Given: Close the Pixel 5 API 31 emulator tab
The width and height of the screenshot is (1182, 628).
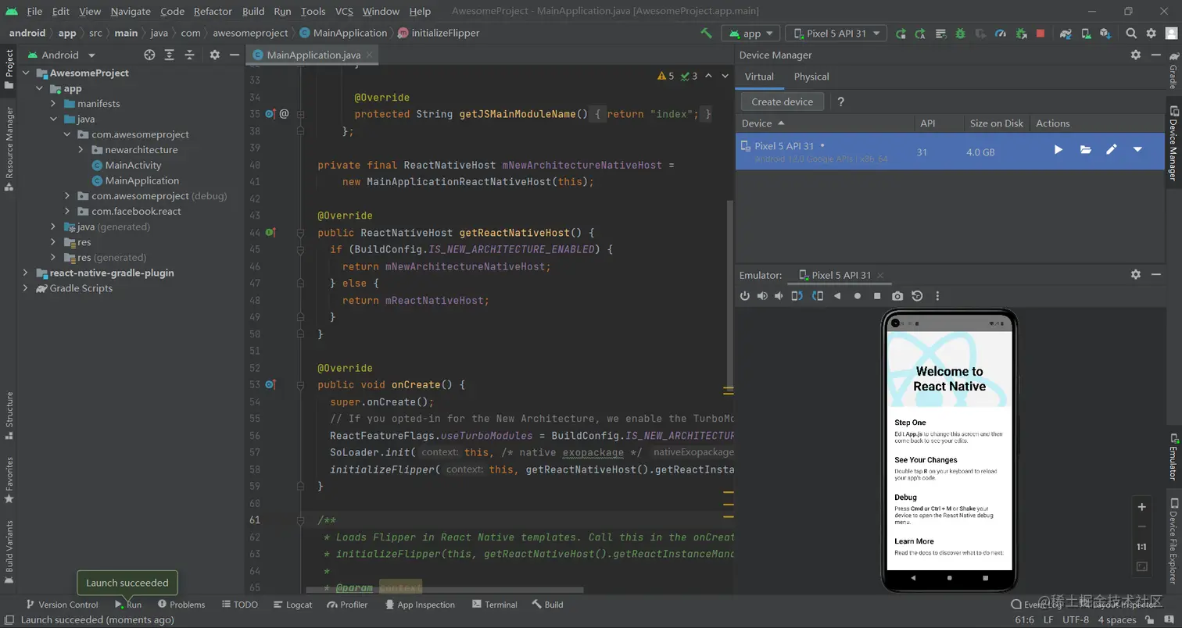Looking at the screenshot, I should point(881,275).
